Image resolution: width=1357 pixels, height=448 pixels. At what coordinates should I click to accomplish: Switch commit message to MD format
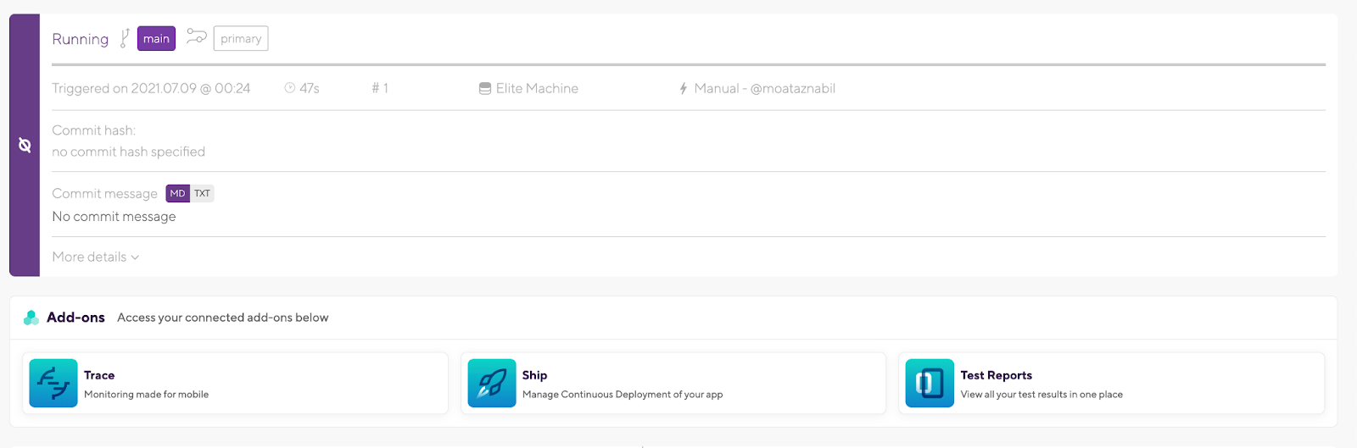(x=177, y=194)
